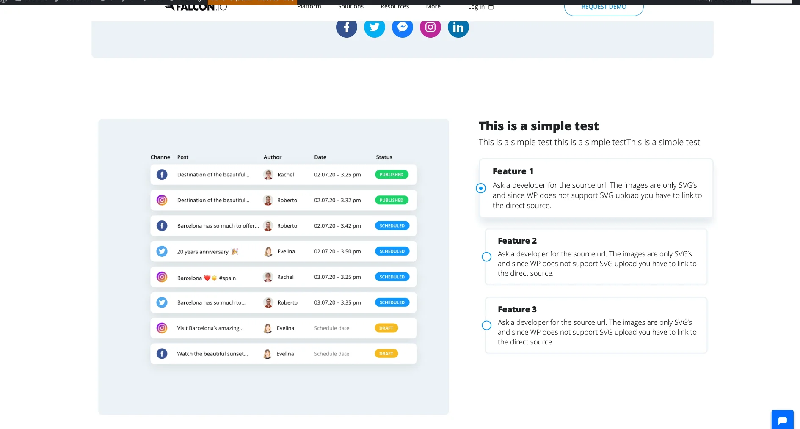
Task: Click the Feature 3 heading
Action: tap(517, 309)
